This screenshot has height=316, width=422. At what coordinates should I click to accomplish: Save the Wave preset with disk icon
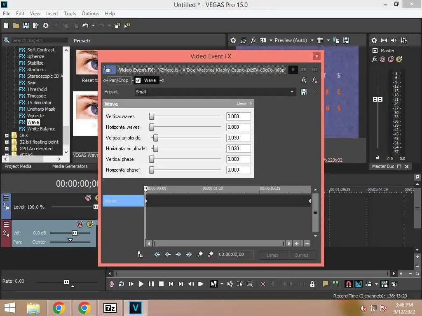[x=304, y=92]
